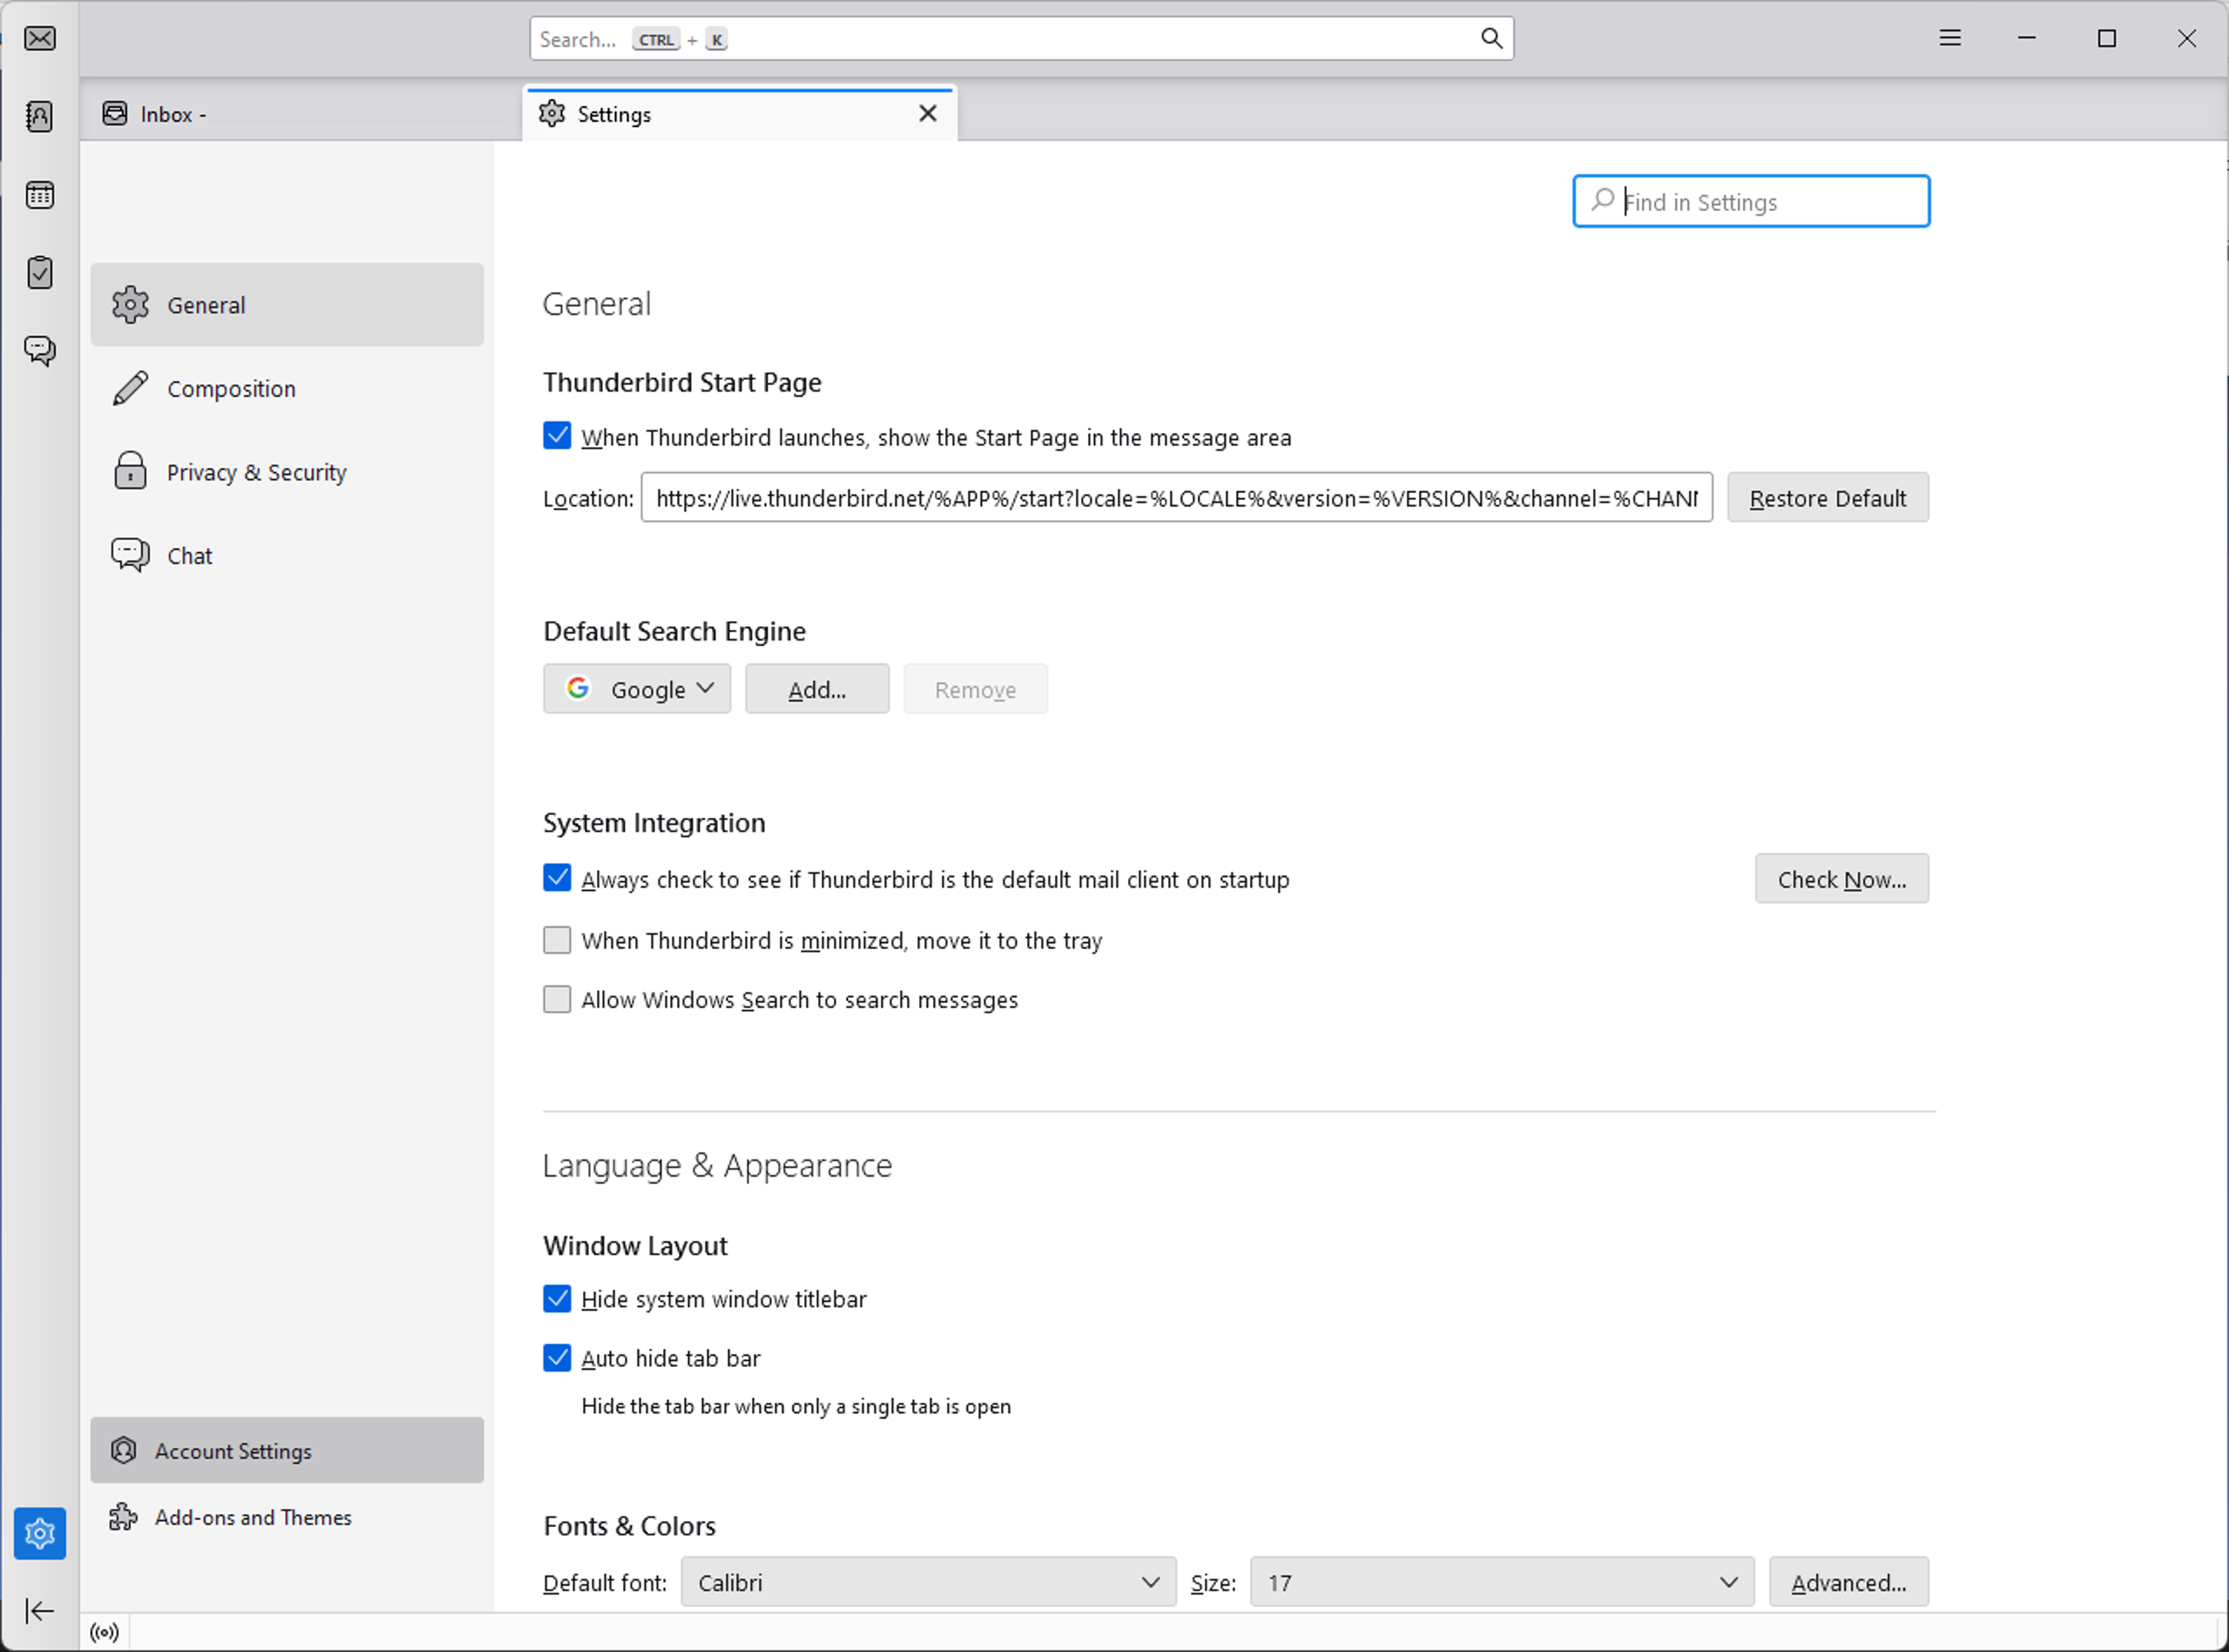The width and height of the screenshot is (2229, 1652).
Task: Click the Check Now button
Action: (x=1842, y=878)
